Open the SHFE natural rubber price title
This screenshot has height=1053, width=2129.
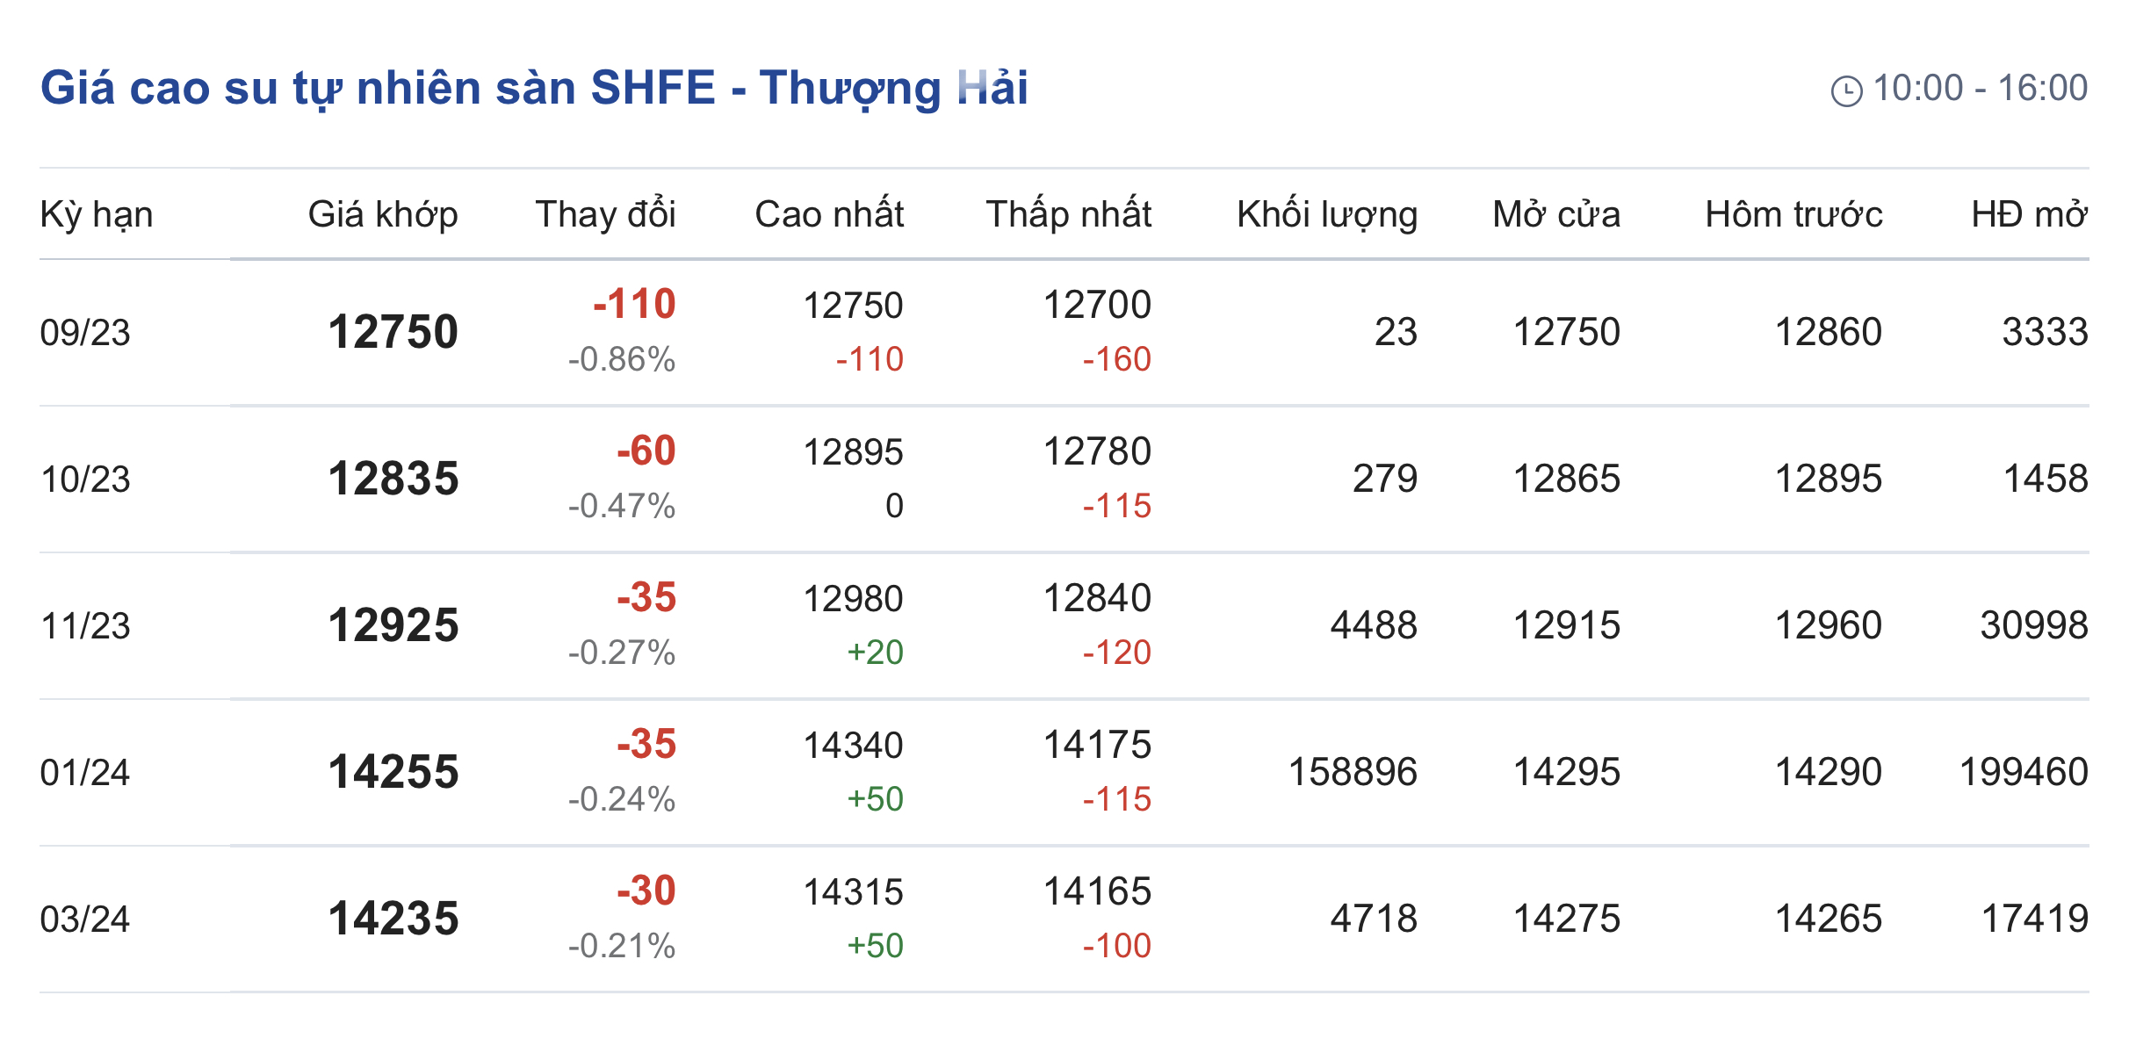click(x=534, y=88)
